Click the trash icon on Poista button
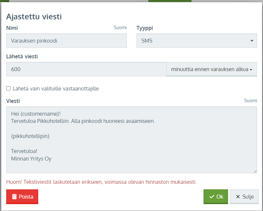The image size is (263, 211). [x=14, y=197]
